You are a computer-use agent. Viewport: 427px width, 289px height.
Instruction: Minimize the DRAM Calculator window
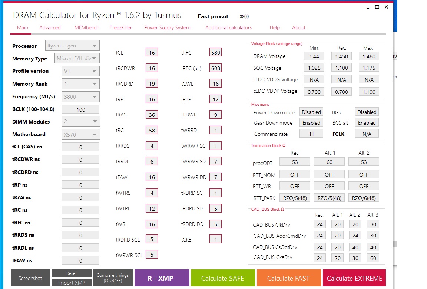tap(368, 7)
